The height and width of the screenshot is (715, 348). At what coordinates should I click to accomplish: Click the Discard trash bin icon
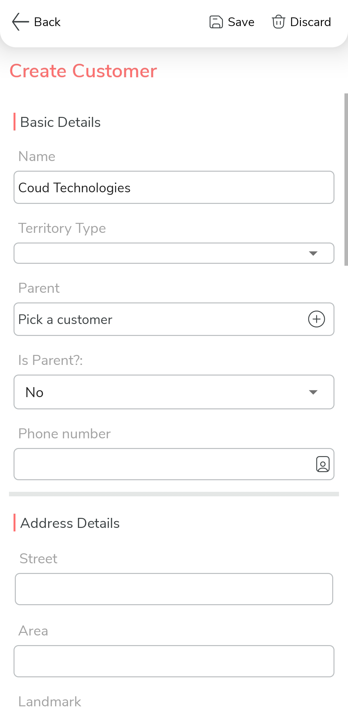(x=278, y=22)
